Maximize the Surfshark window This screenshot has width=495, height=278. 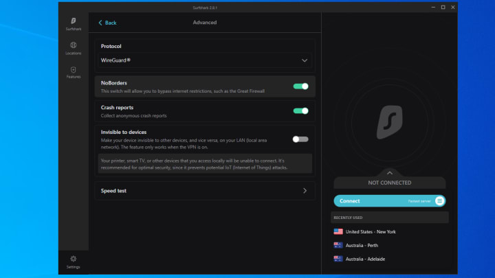(x=443, y=8)
